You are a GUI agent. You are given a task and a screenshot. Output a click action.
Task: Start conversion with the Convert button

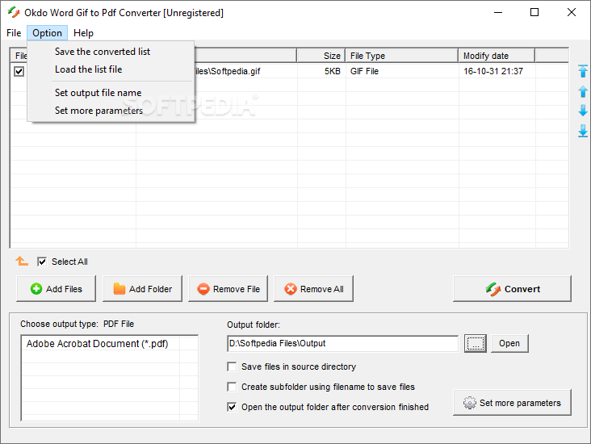point(512,289)
